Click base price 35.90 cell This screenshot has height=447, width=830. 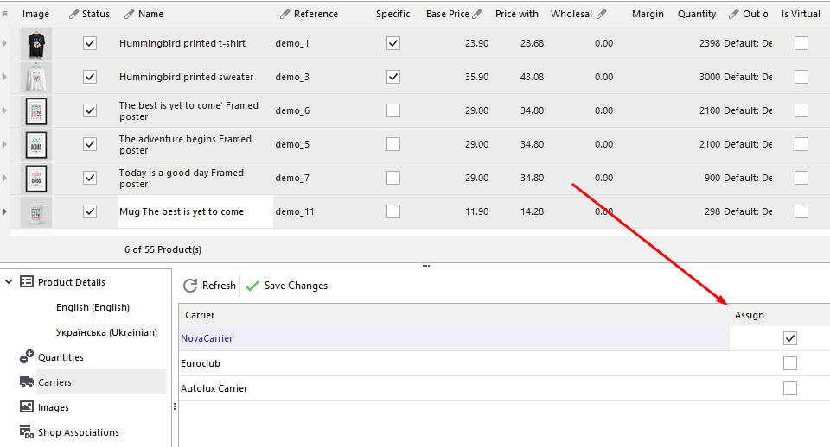click(x=476, y=77)
